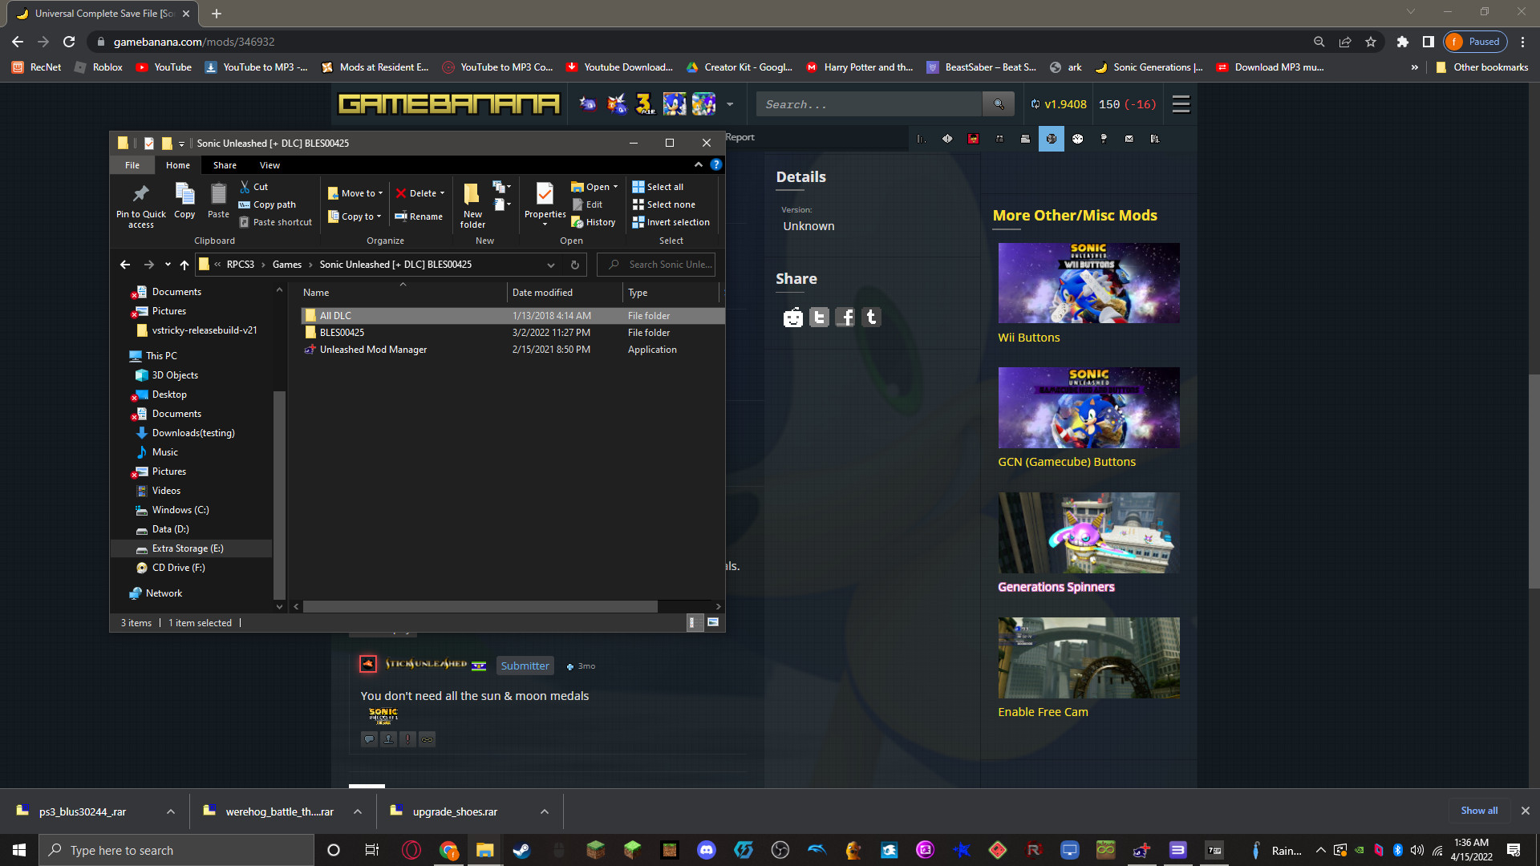Click the Cut scissors icon
Screen dimensions: 1540x866
(245, 187)
